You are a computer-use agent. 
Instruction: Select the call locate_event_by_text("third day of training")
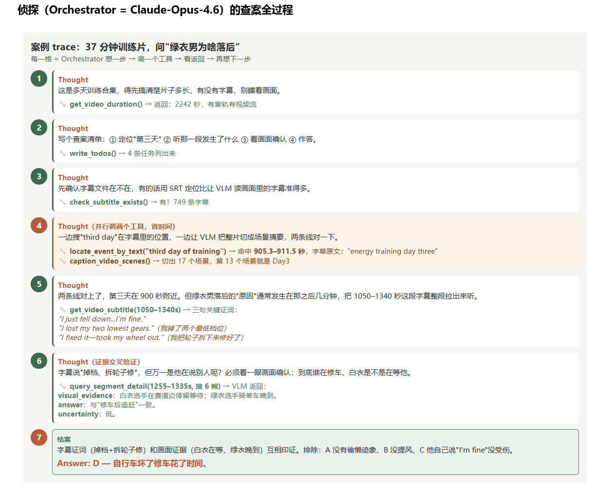pos(148,251)
